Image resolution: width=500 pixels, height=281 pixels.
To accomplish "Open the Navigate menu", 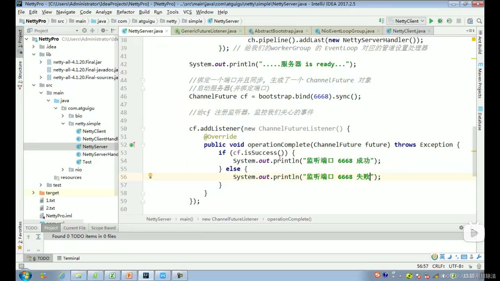I will [66, 12].
